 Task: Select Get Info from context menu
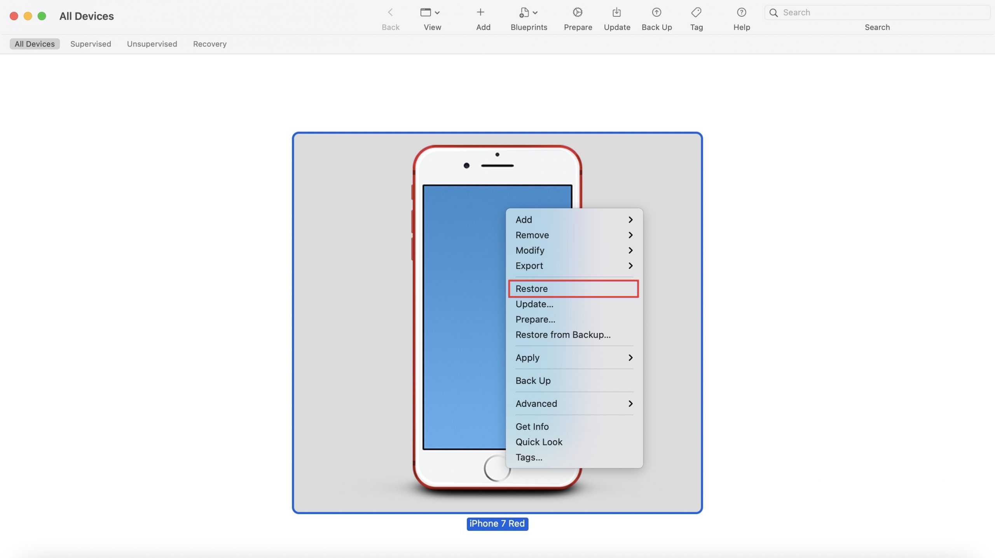click(x=574, y=427)
